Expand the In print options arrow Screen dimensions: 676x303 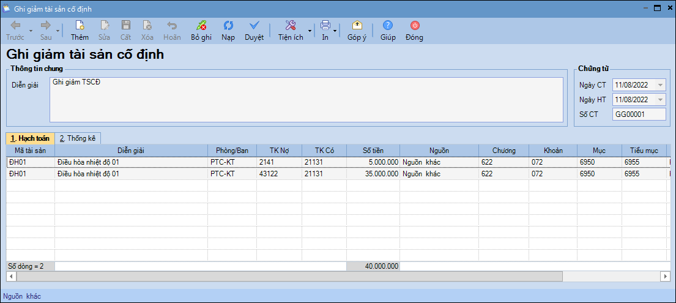[335, 31]
